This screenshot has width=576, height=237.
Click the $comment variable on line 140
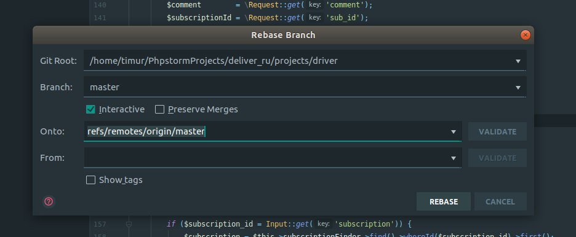click(x=183, y=5)
